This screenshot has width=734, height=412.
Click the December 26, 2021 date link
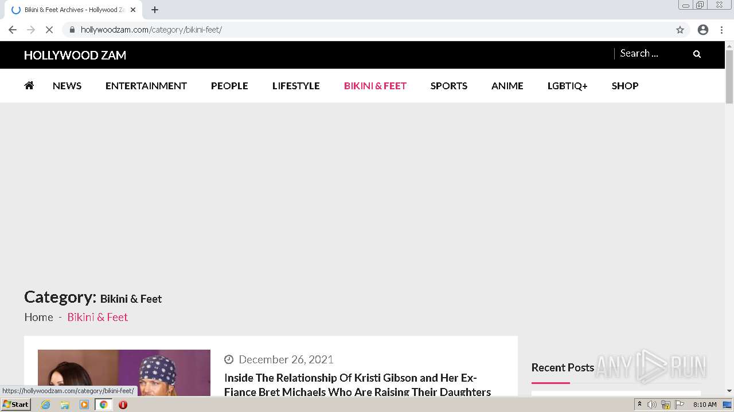click(x=286, y=359)
